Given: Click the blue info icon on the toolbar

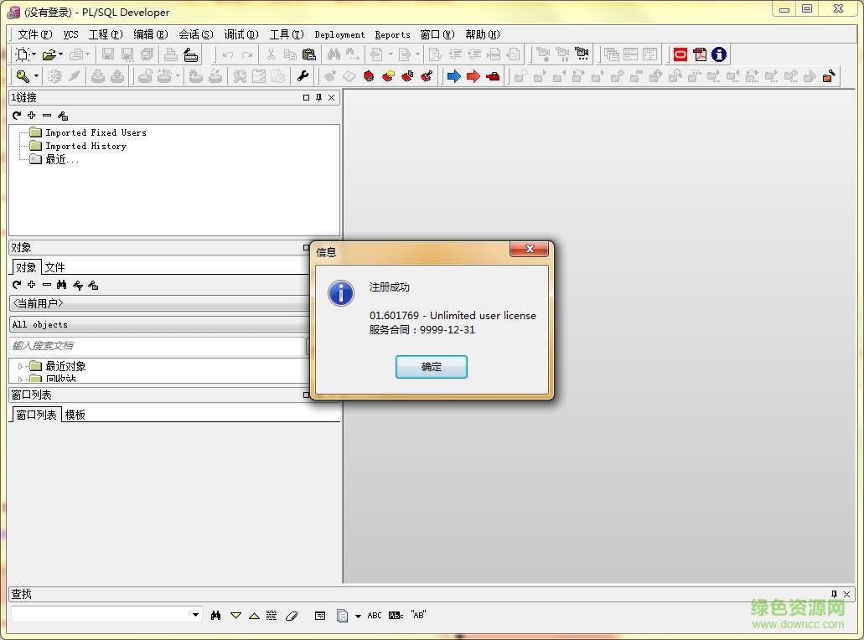Looking at the screenshot, I should coord(718,54).
